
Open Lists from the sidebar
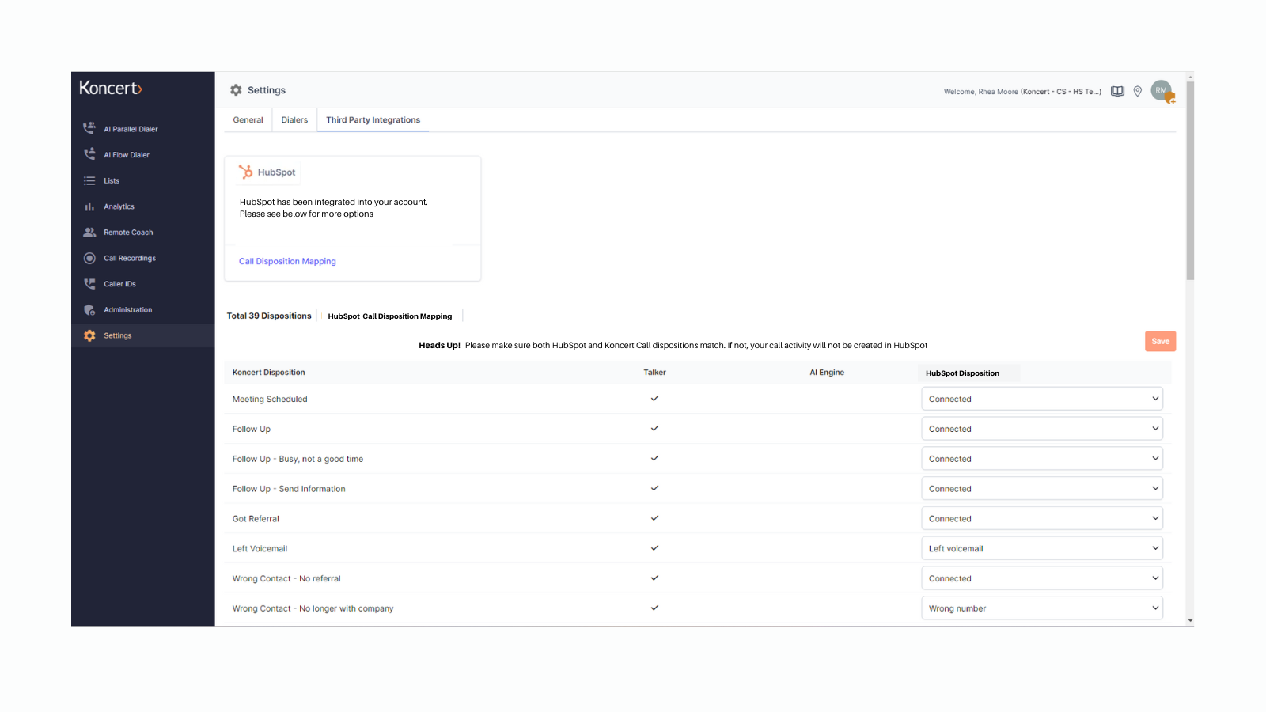(89, 180)
